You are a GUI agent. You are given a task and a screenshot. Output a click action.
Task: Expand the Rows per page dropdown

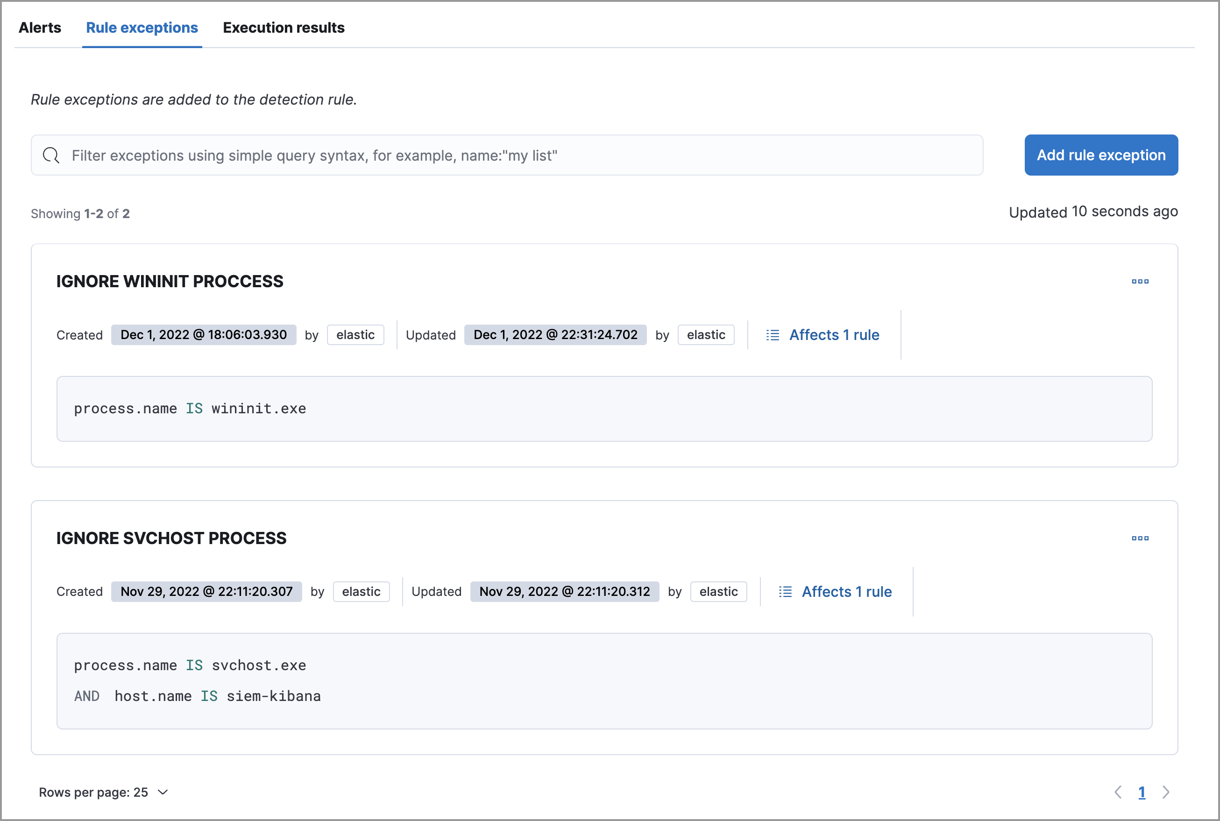pyautogui.click(x=104, y=792)
